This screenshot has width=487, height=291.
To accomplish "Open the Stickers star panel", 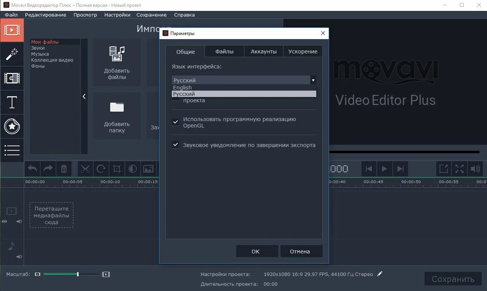I will tap(12, 127).
